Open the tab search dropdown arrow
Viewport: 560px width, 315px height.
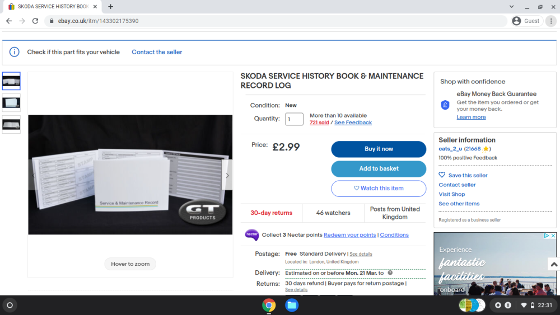(511, 6)
